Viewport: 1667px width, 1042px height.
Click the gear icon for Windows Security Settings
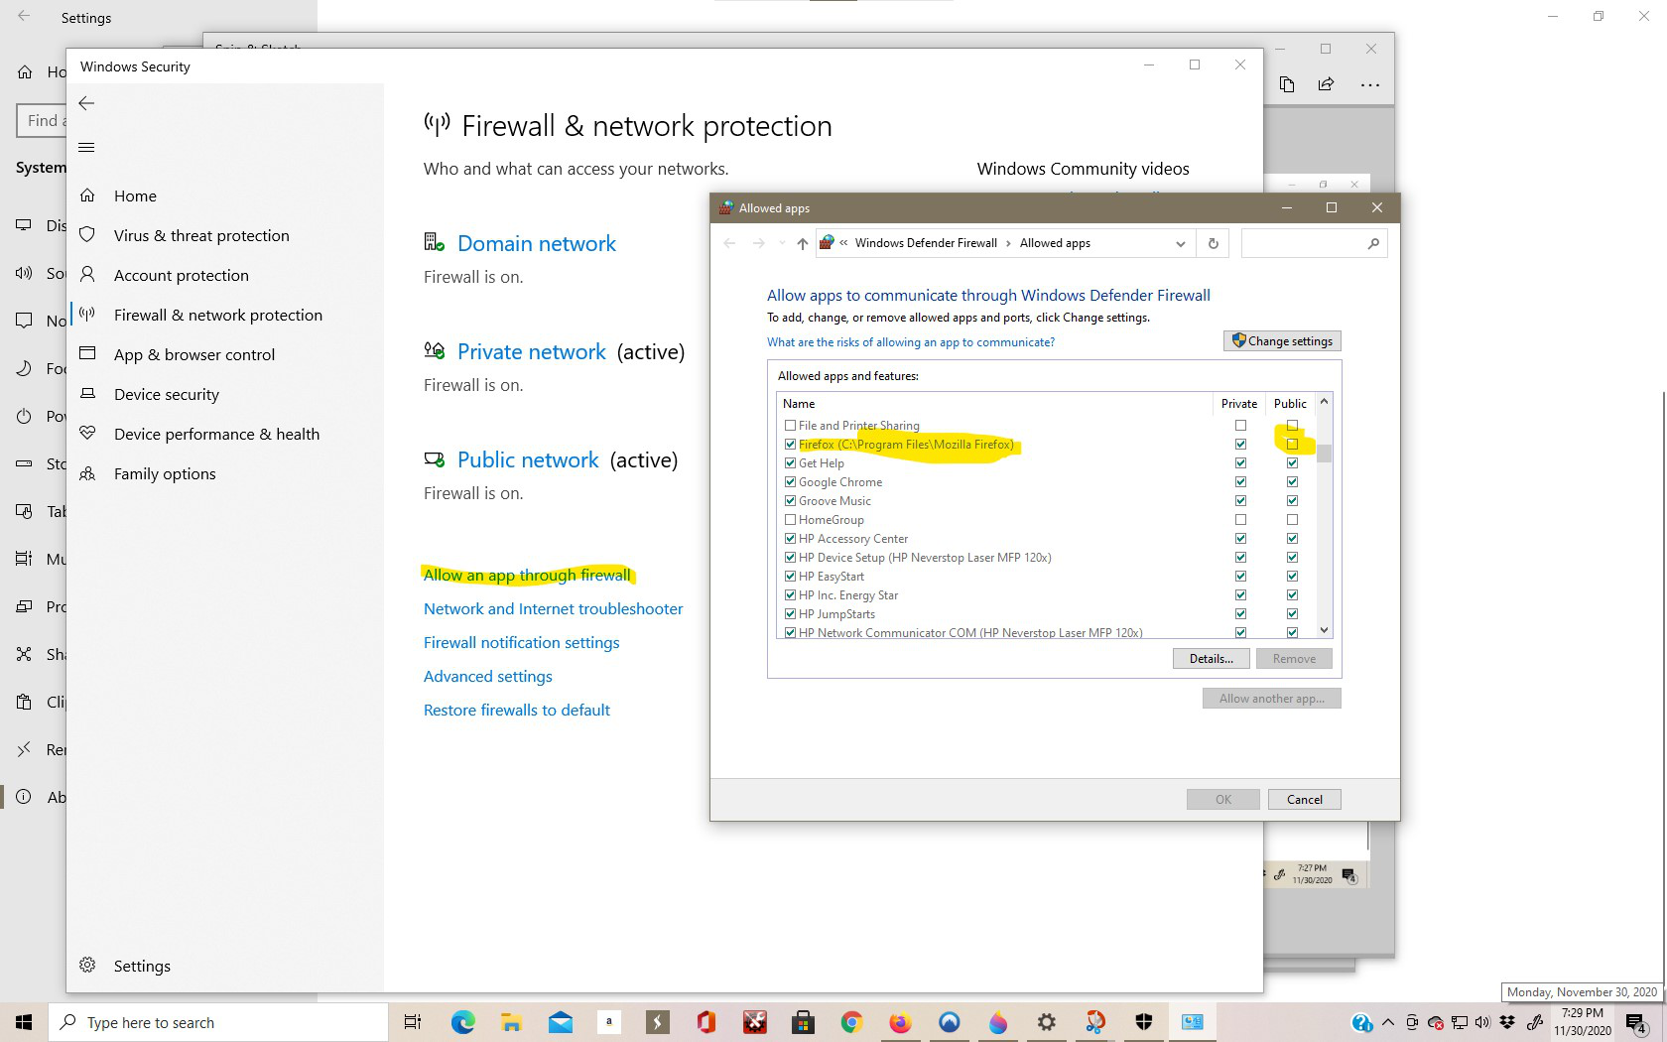(x=87, y=966)
